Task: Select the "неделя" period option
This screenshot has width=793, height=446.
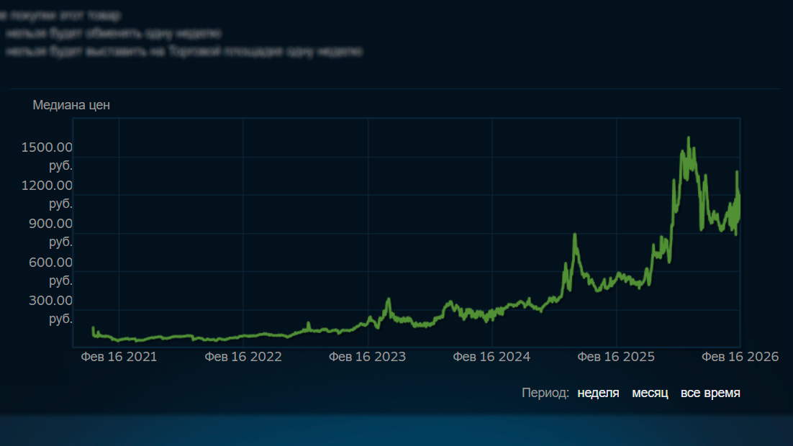Action: point(598,393)
